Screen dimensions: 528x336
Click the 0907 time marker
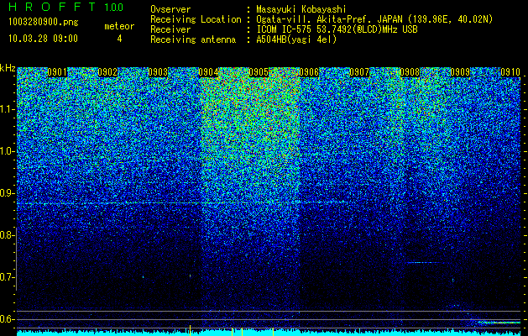pos(359,72)
